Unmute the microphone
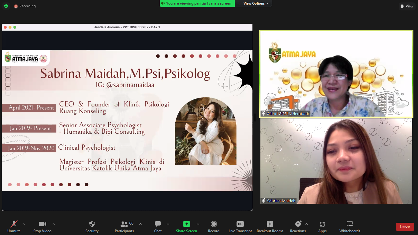 [14, 226]
